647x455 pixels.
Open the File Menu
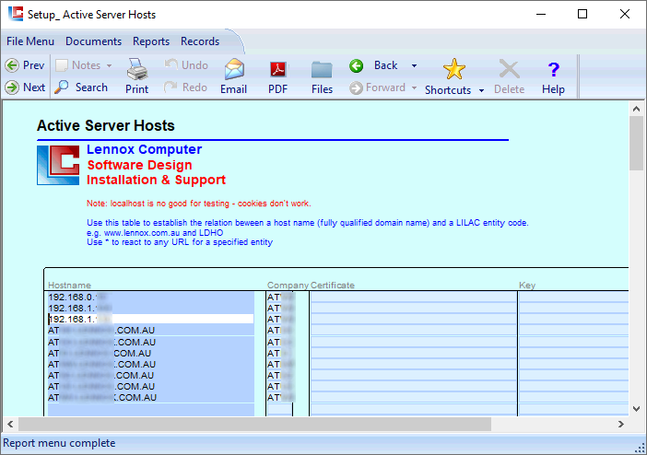click(x=30, y=41)
